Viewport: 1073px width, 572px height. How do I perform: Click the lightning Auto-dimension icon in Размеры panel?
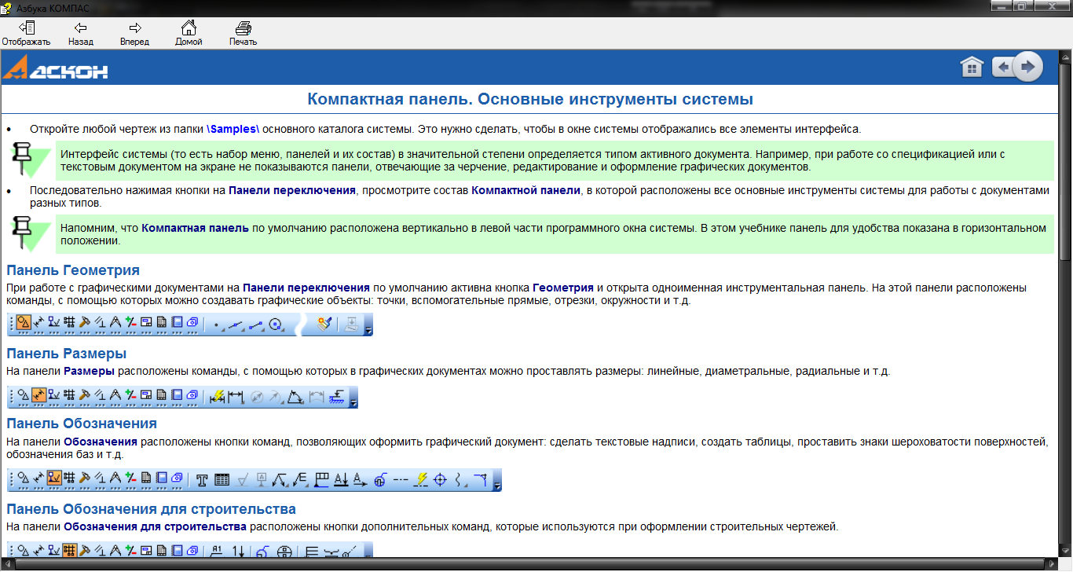(218, 397)
